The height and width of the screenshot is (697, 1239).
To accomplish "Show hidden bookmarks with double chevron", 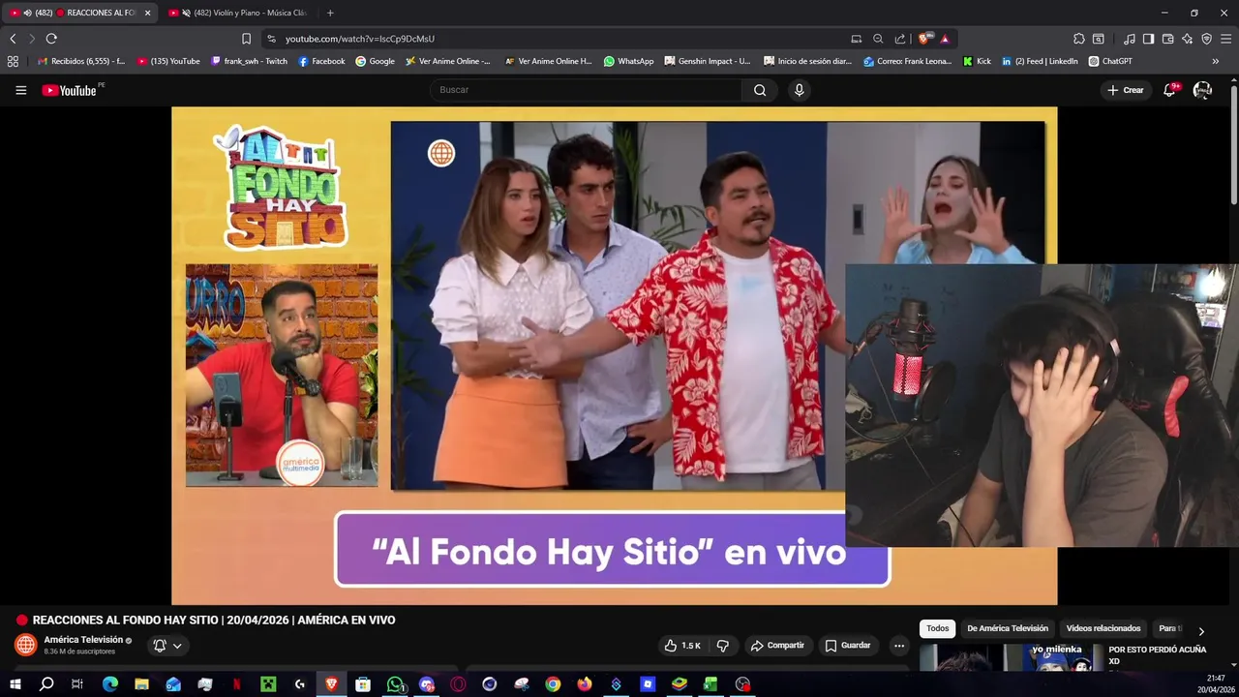I will click(x=1215, y=61).
